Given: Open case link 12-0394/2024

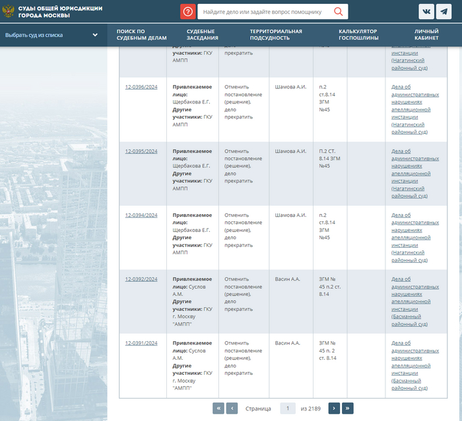Looking at the screenshot, I should pos(141,215).
